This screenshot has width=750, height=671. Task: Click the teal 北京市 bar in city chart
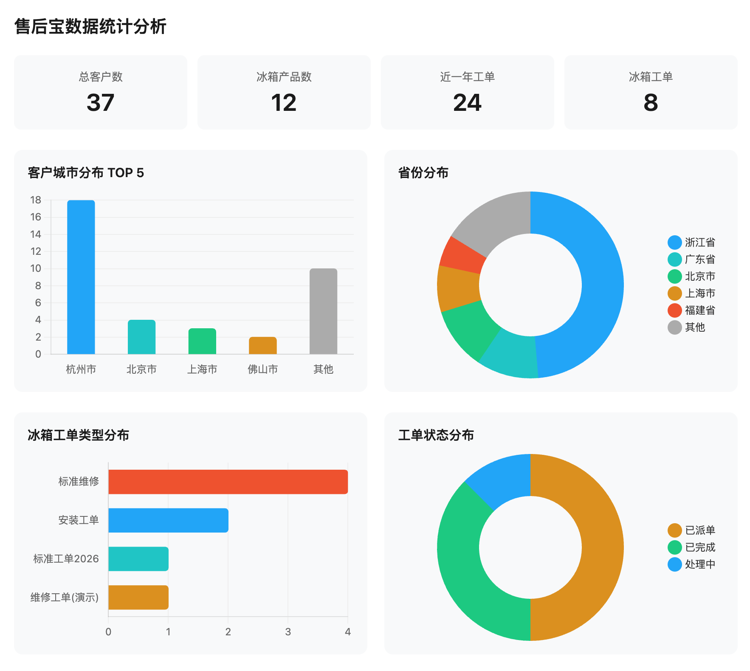(x=142, y=337)
